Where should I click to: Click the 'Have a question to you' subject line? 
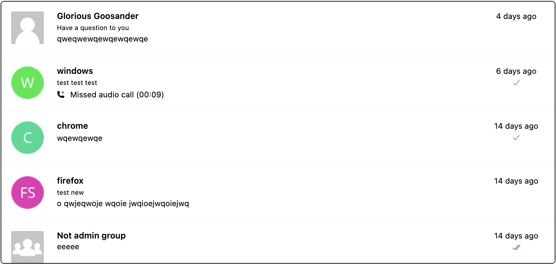tap(93, 28)
